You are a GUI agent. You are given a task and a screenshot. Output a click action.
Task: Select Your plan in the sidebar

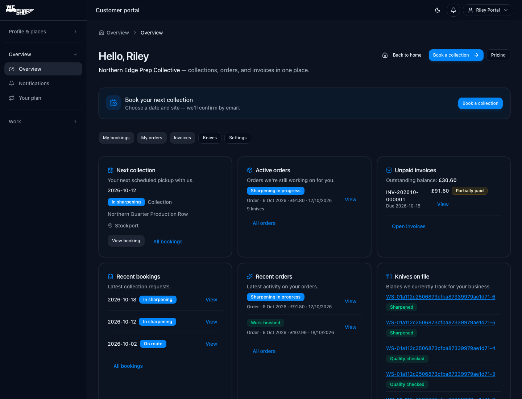[43, 98]
